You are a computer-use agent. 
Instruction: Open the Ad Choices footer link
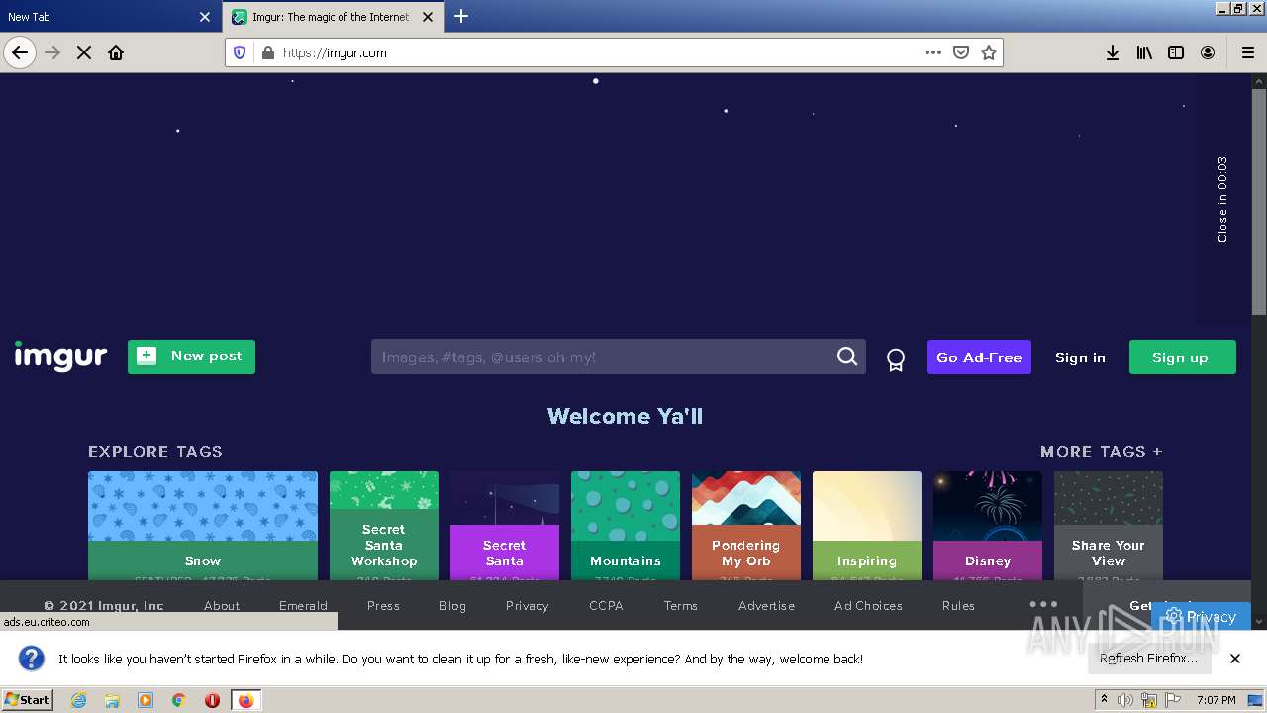coord(868,606)
